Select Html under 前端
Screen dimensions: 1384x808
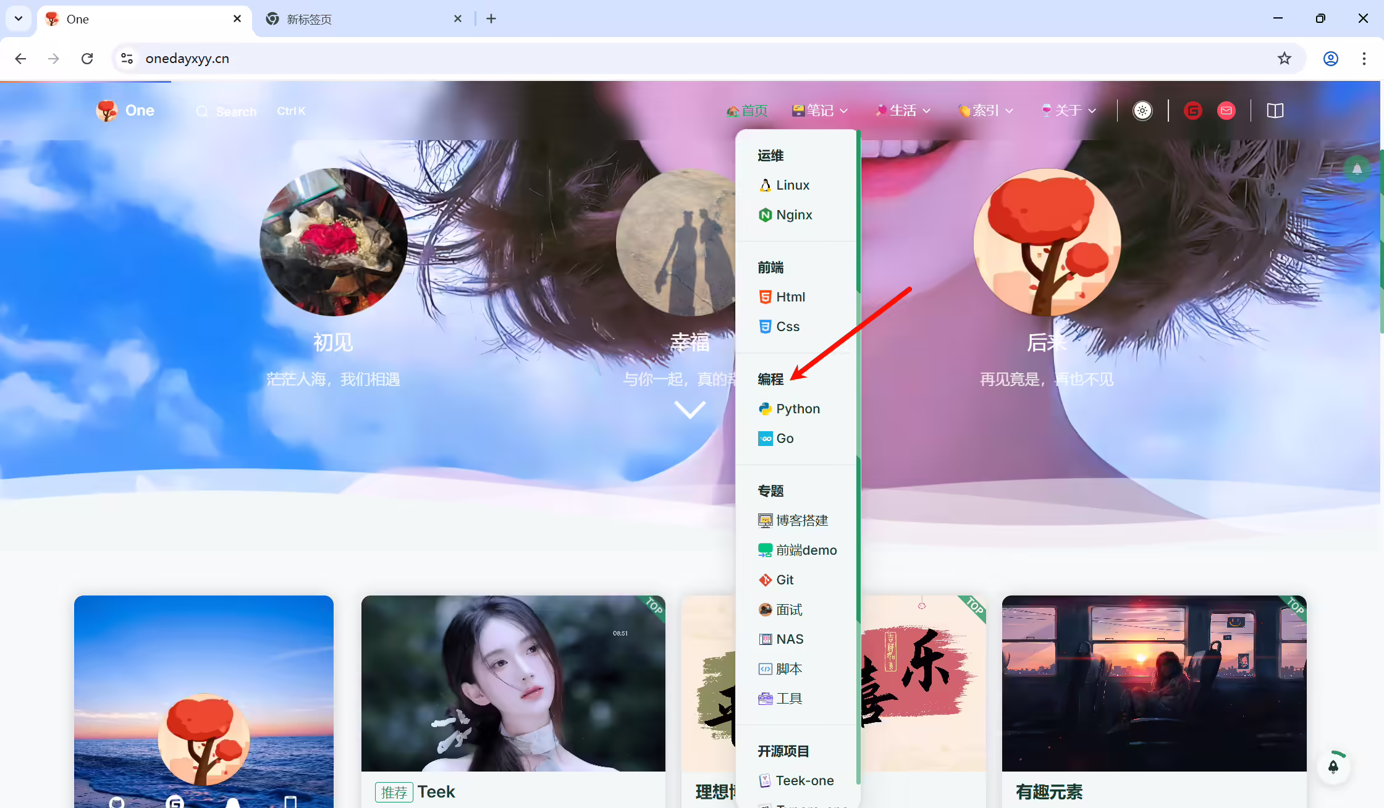coord(782,297)
